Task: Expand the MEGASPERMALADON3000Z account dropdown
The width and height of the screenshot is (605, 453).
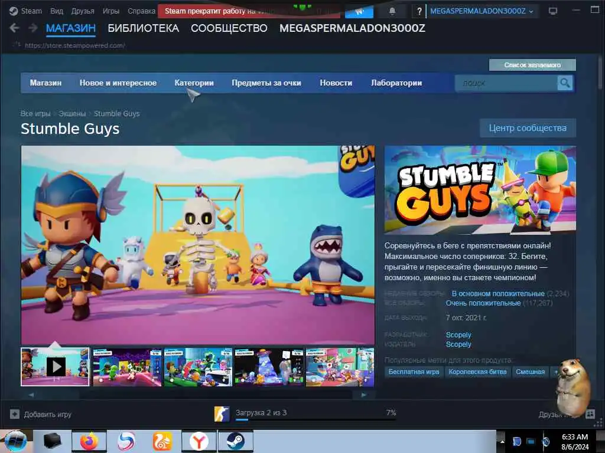Action: click(x=482, y=11)
